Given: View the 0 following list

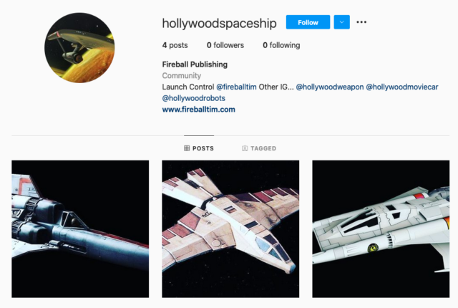Looking at the screenshot, I should (x=281, y=45).
